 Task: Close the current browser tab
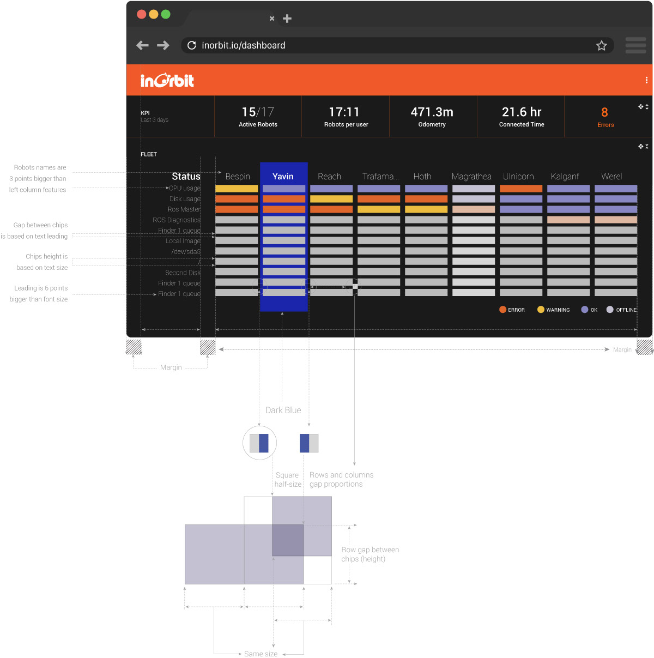(x=272, y=19)
